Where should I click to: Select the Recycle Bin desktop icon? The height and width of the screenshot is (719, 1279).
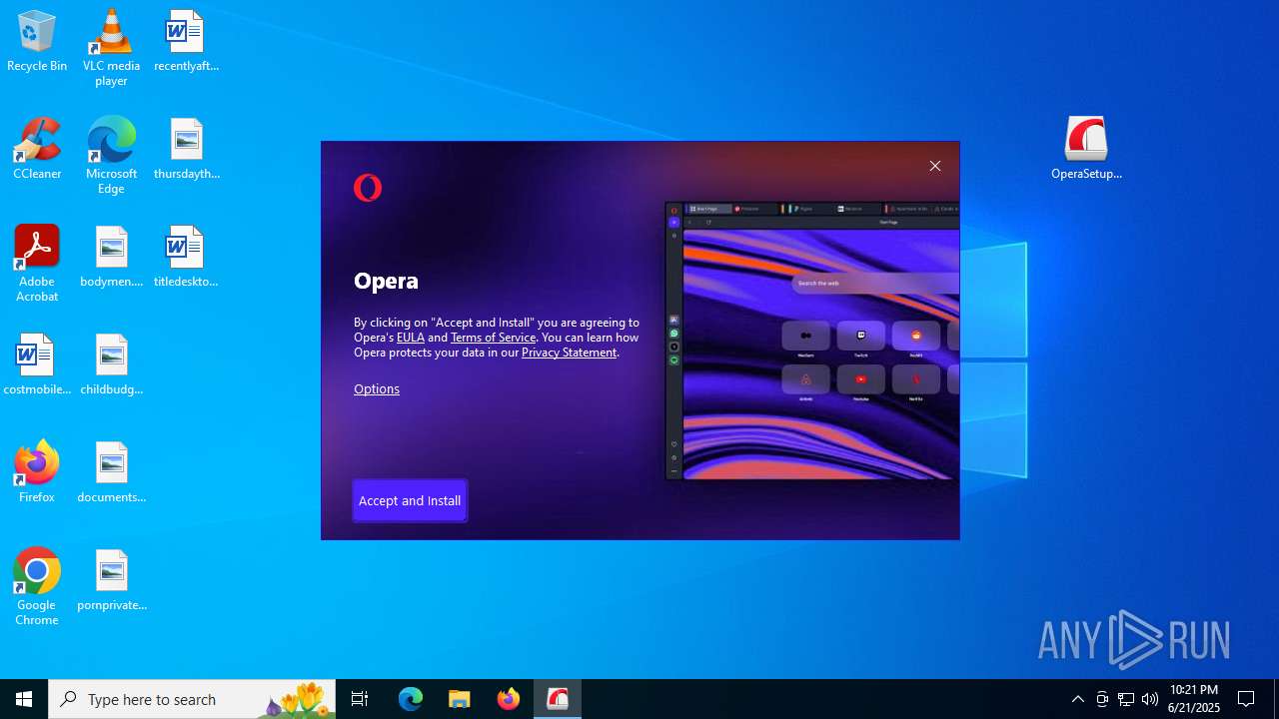pyautogui.click(x=37, y=41)
